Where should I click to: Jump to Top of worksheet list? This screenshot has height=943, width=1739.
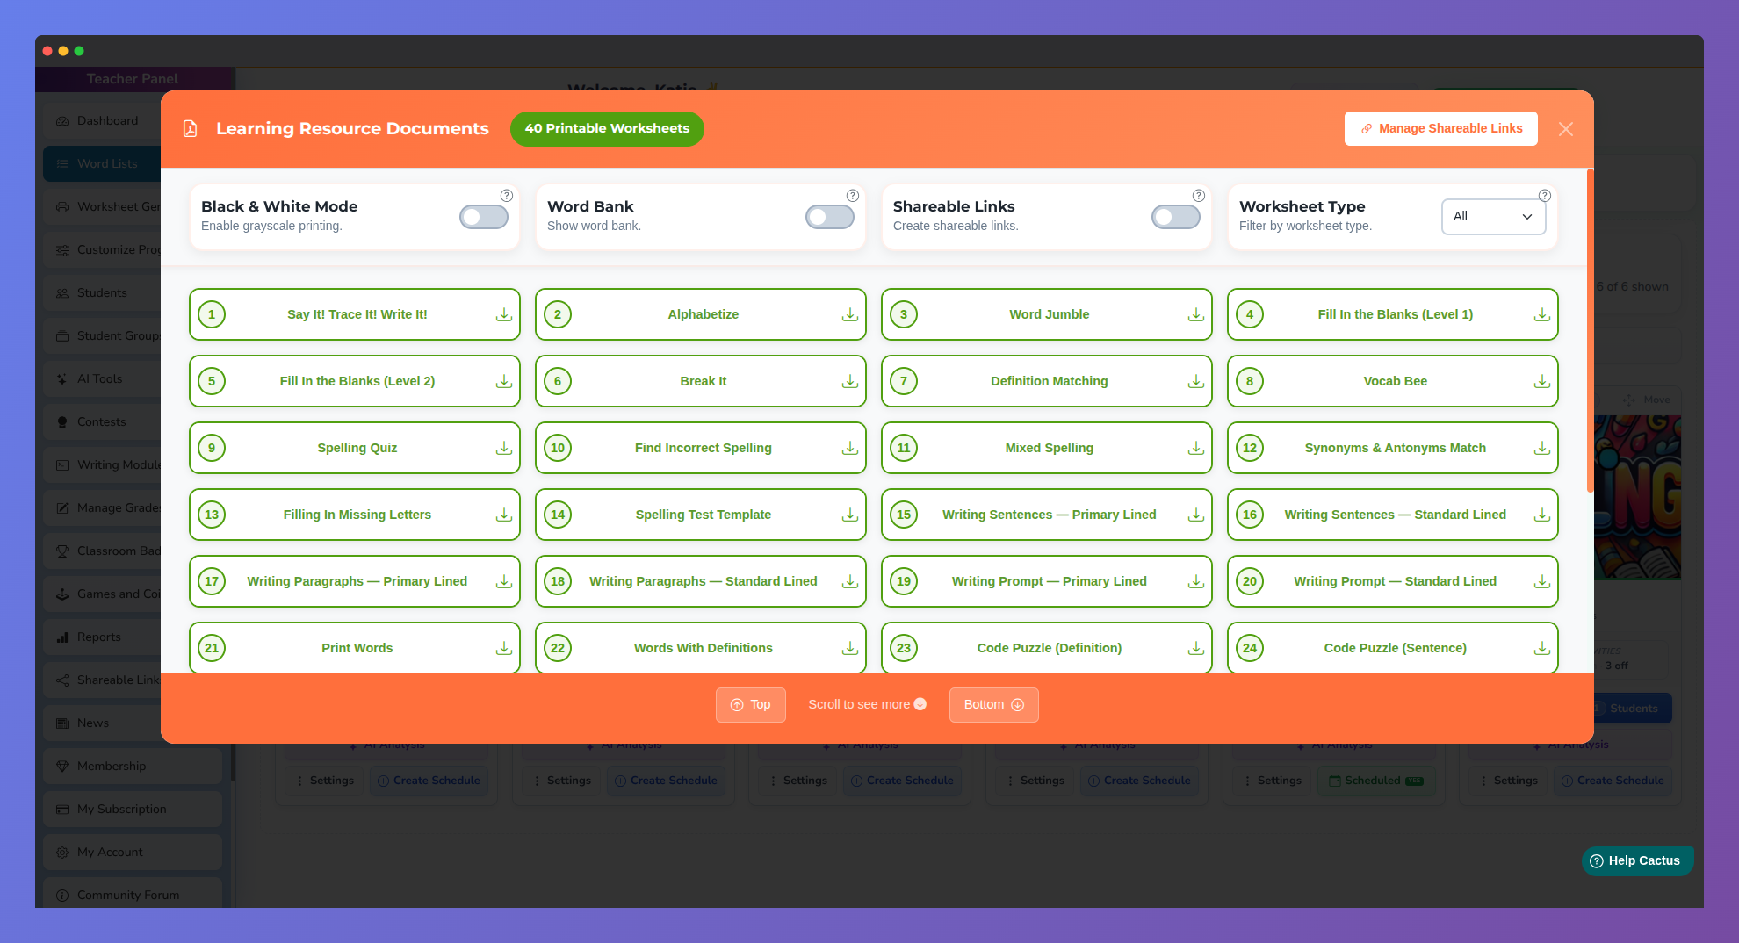pos(751,705)
